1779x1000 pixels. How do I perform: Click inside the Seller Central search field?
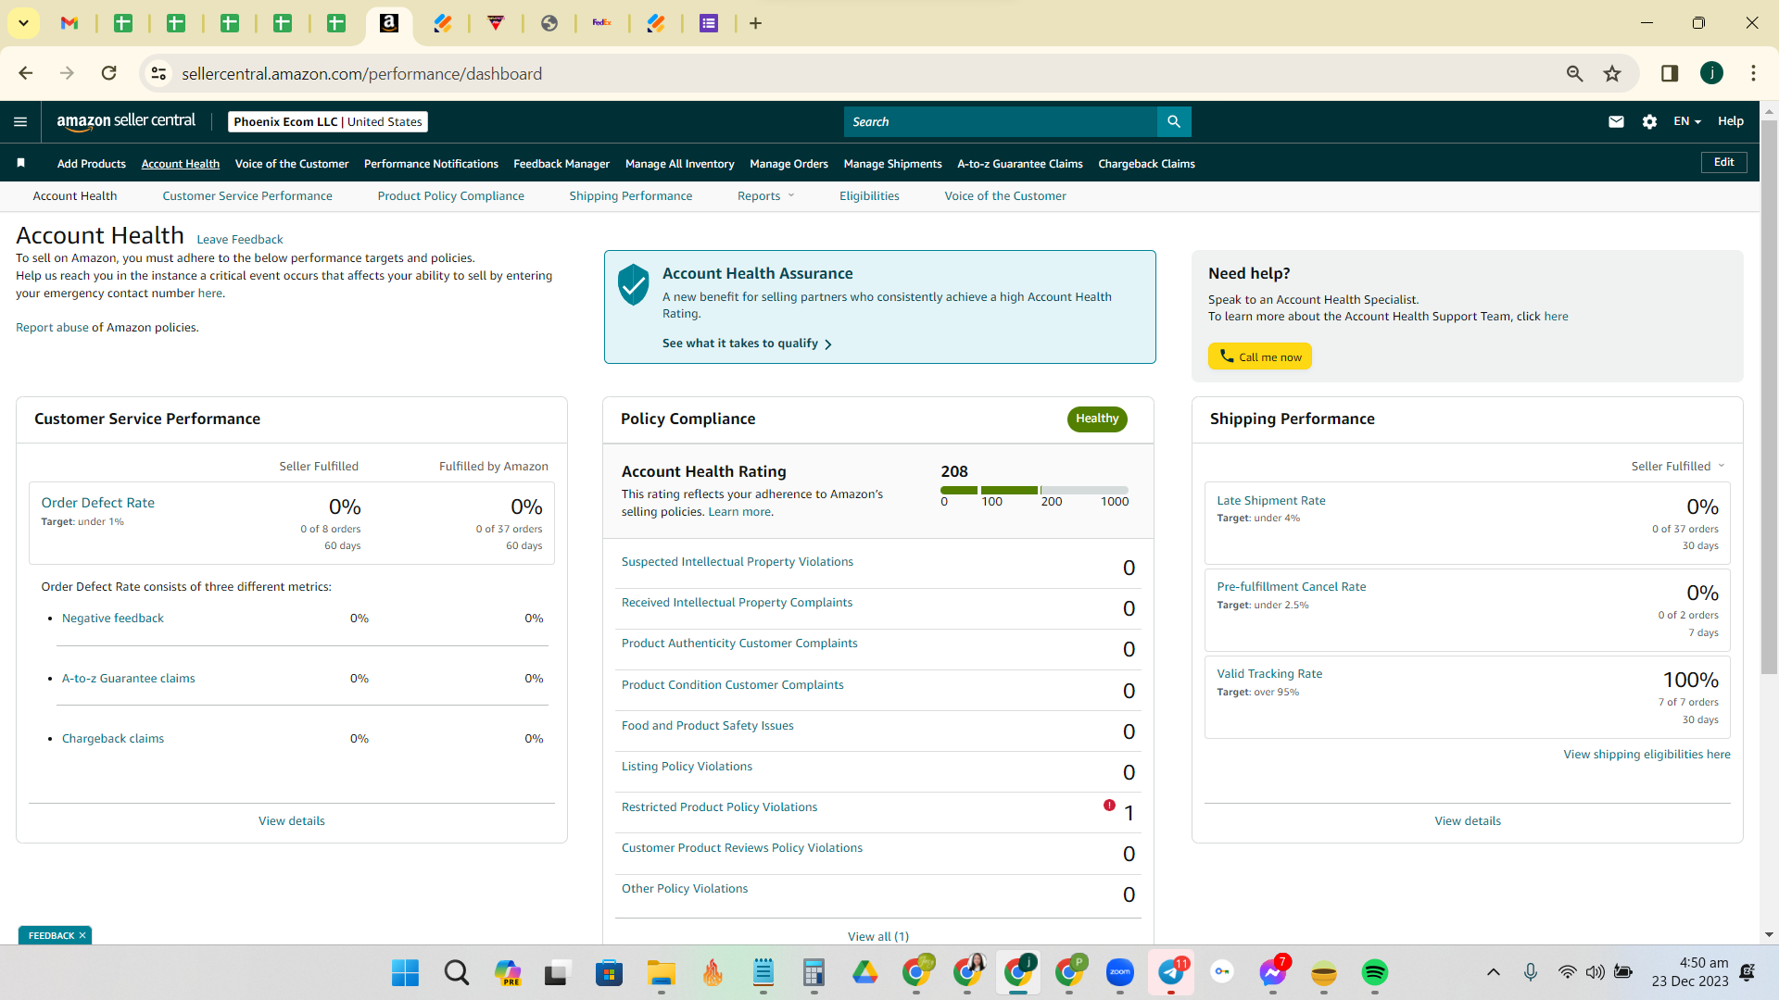[x=1001, y=121]
